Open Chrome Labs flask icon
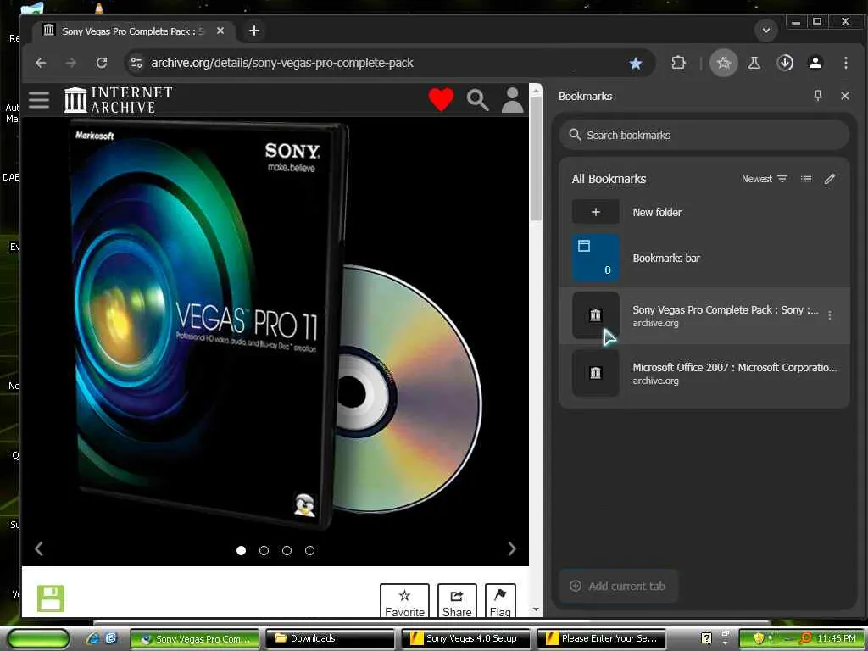This screenshot has height=651, width=868. [754, 63]
